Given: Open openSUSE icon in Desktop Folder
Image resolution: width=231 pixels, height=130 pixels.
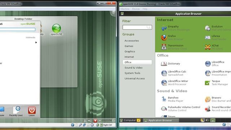Looking at the screenshot, I should [x=56, y=30].
